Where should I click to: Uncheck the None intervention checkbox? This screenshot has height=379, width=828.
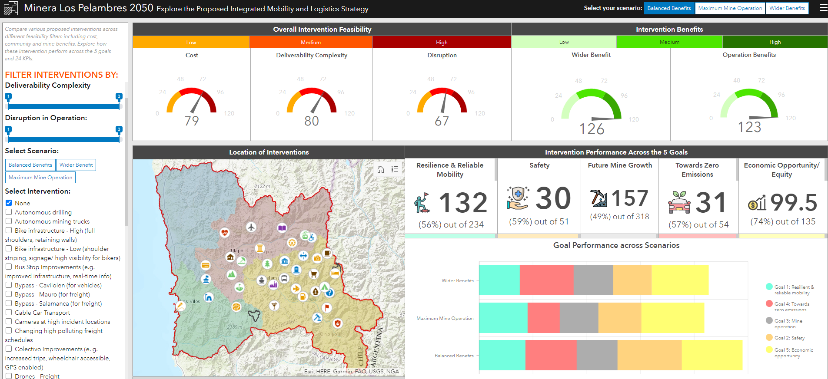(x=9, y=203)
